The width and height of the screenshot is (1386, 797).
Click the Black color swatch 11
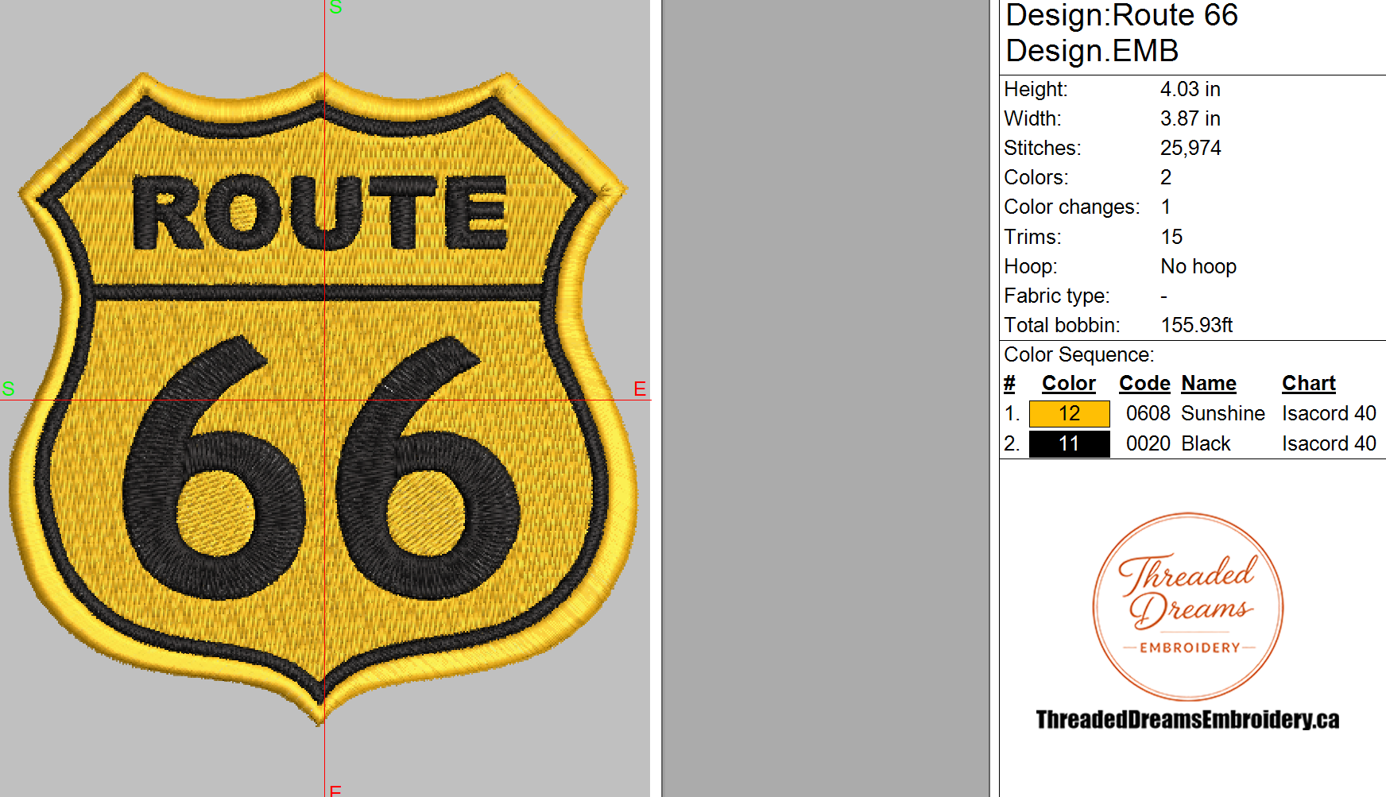point(1069,444)
